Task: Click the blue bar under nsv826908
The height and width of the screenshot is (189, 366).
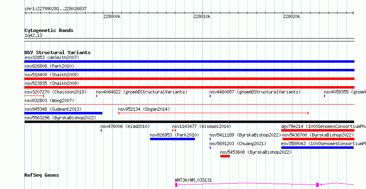Action: click(x=189, y=70)
